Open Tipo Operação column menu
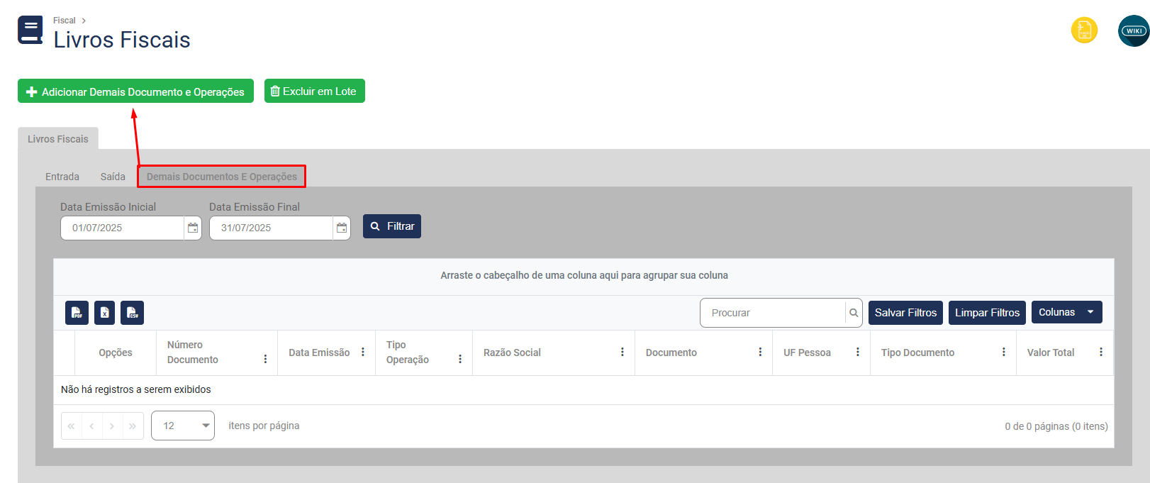This screenshot has width=1150, height=483. point(460,359)
